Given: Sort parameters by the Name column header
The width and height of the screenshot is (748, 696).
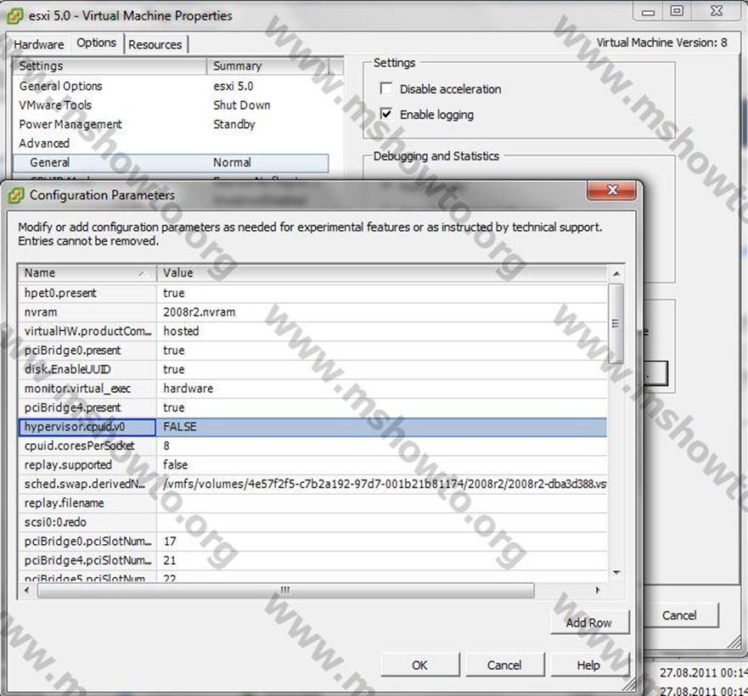Looking at the screenshot, I should (87, 272).
